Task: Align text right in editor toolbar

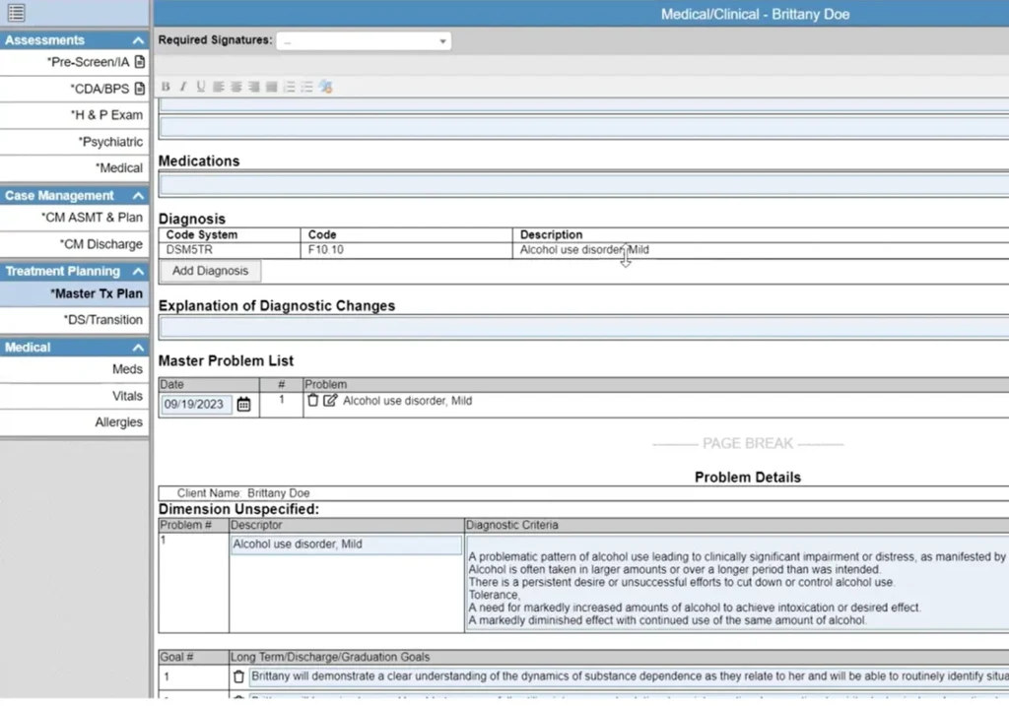Action: click(x=254, y=87)
